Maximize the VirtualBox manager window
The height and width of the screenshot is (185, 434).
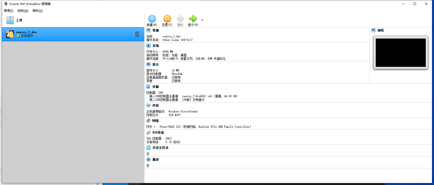415,4
